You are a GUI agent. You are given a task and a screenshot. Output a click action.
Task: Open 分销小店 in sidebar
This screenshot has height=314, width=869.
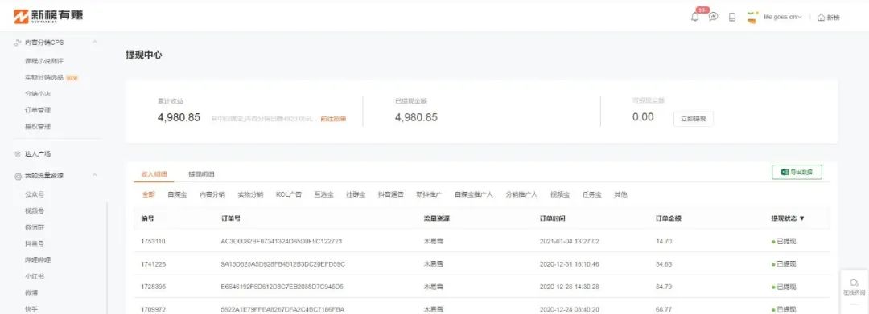pos(38,94)
